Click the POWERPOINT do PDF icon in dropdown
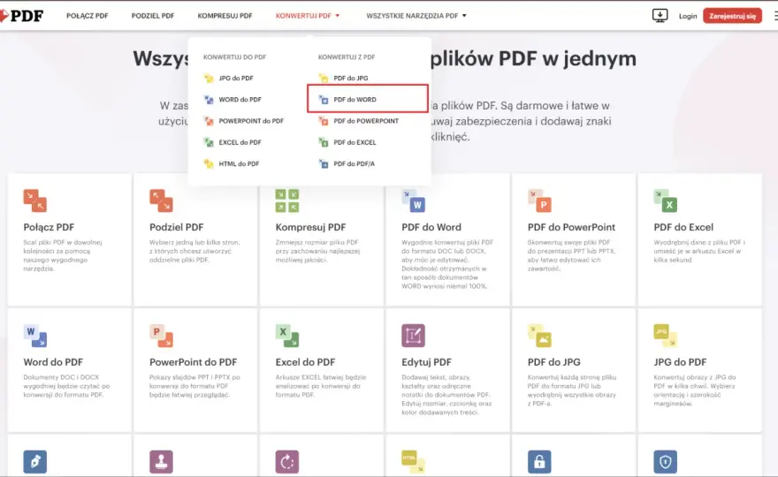The image size is (778, 477). pyautogui.click(x=209, y=121)
